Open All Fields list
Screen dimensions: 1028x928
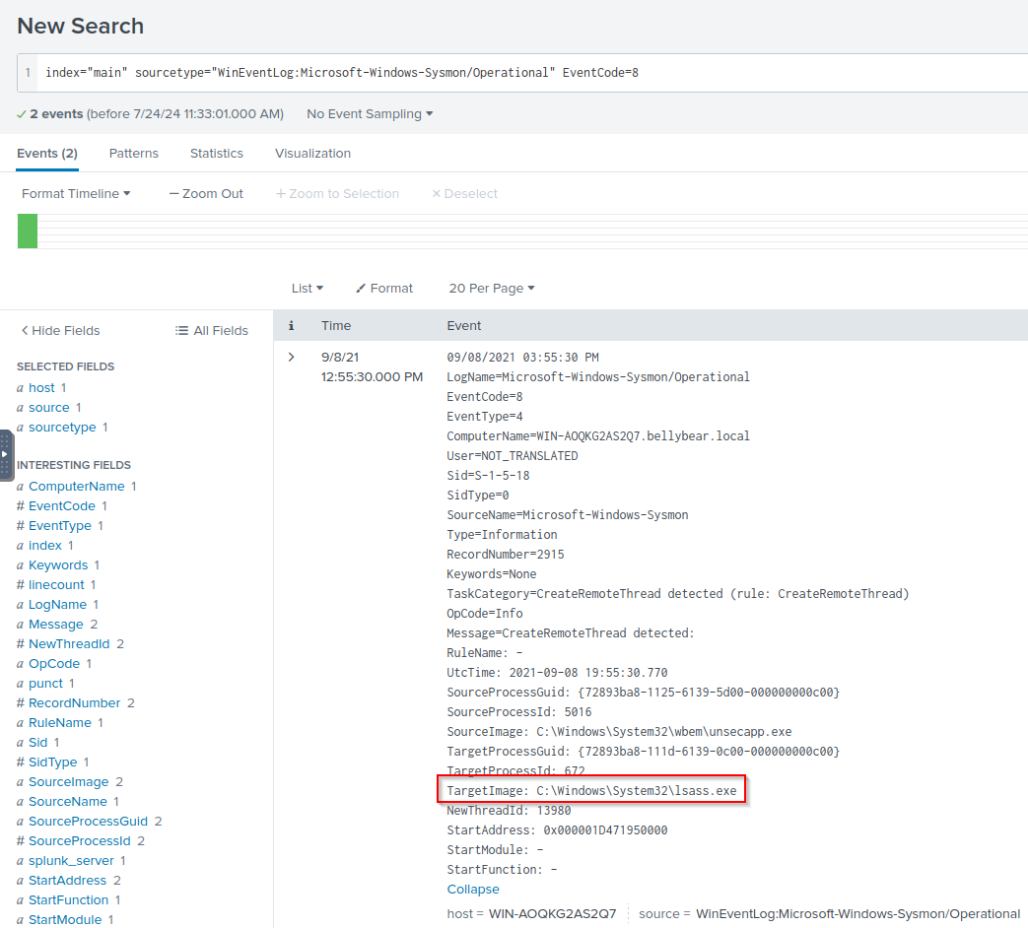click(x=211, y=331)
